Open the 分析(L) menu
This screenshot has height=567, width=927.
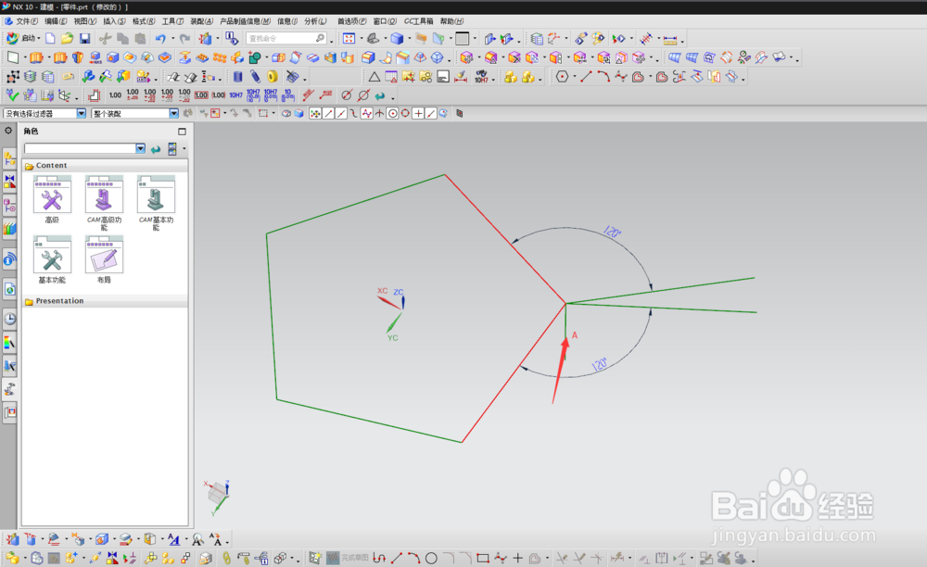(x=315, y=21)
